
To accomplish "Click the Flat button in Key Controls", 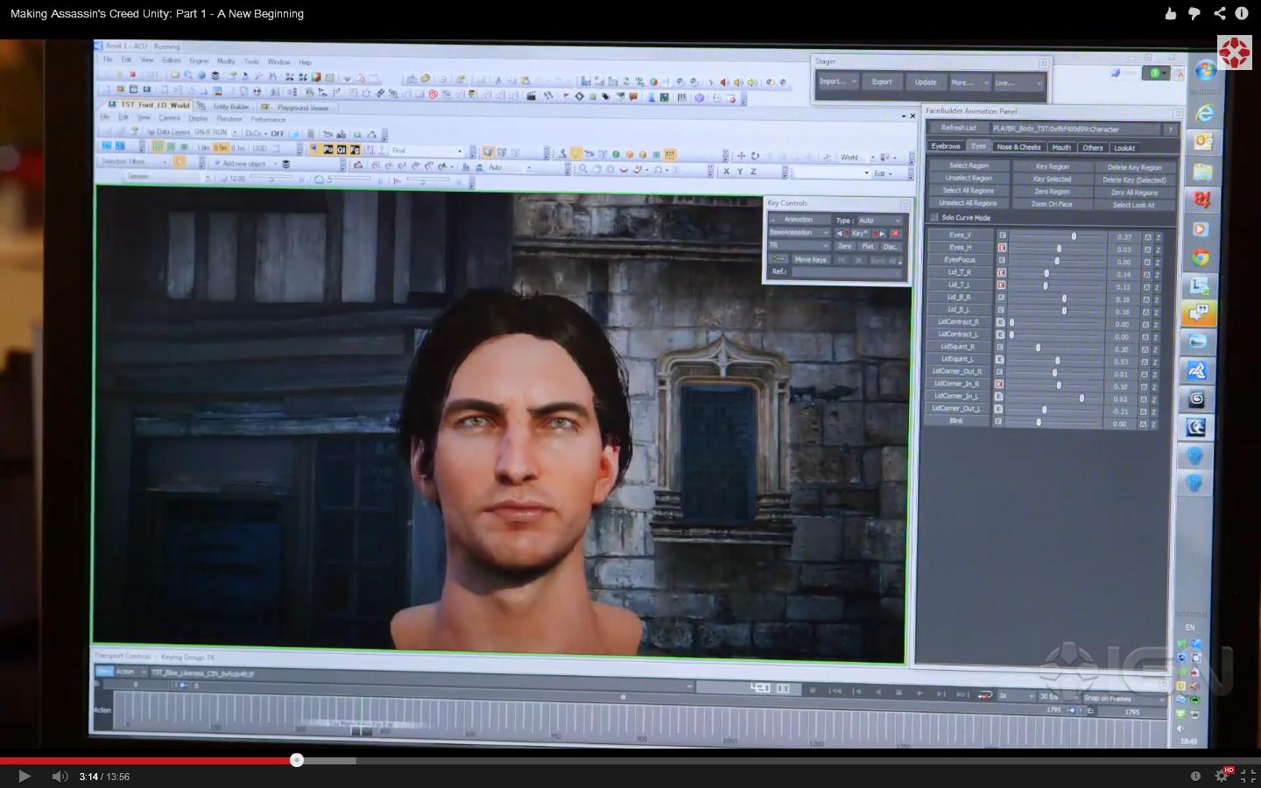I will pos(867,247).
